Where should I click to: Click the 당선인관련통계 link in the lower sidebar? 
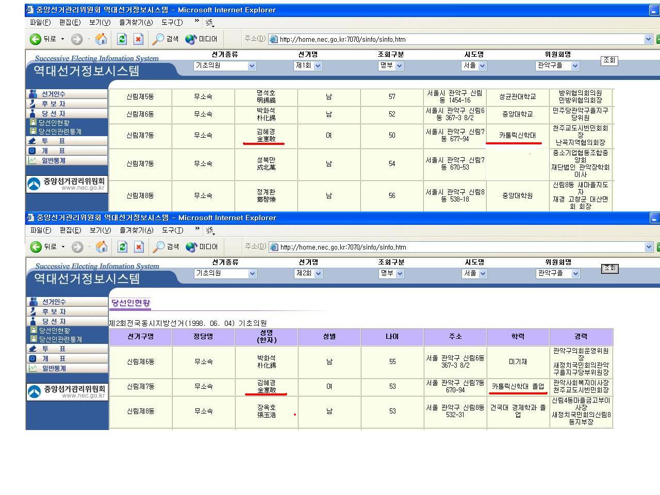(60, 339)
